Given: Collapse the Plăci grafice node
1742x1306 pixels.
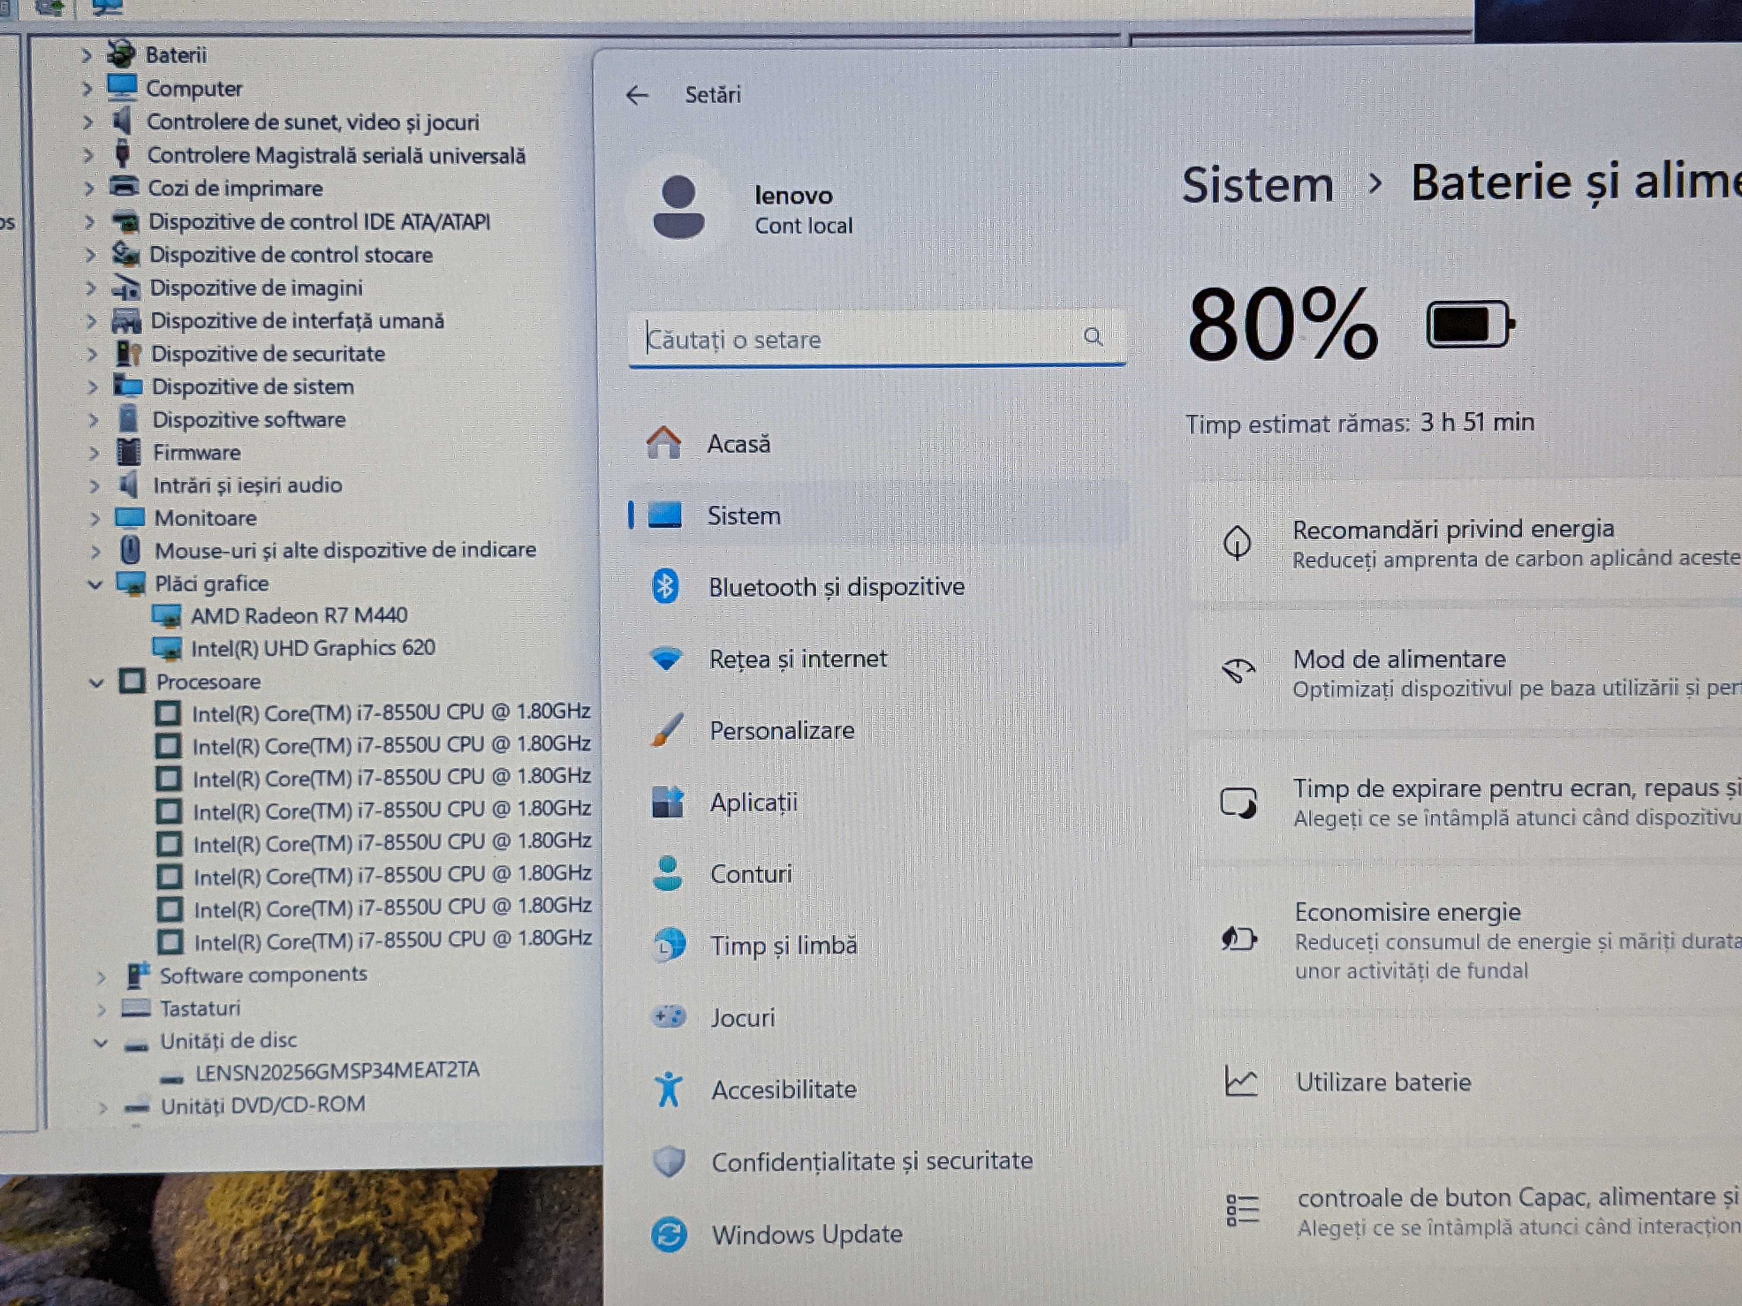Looking at the screenshot, I should click(x=95, y=584).
